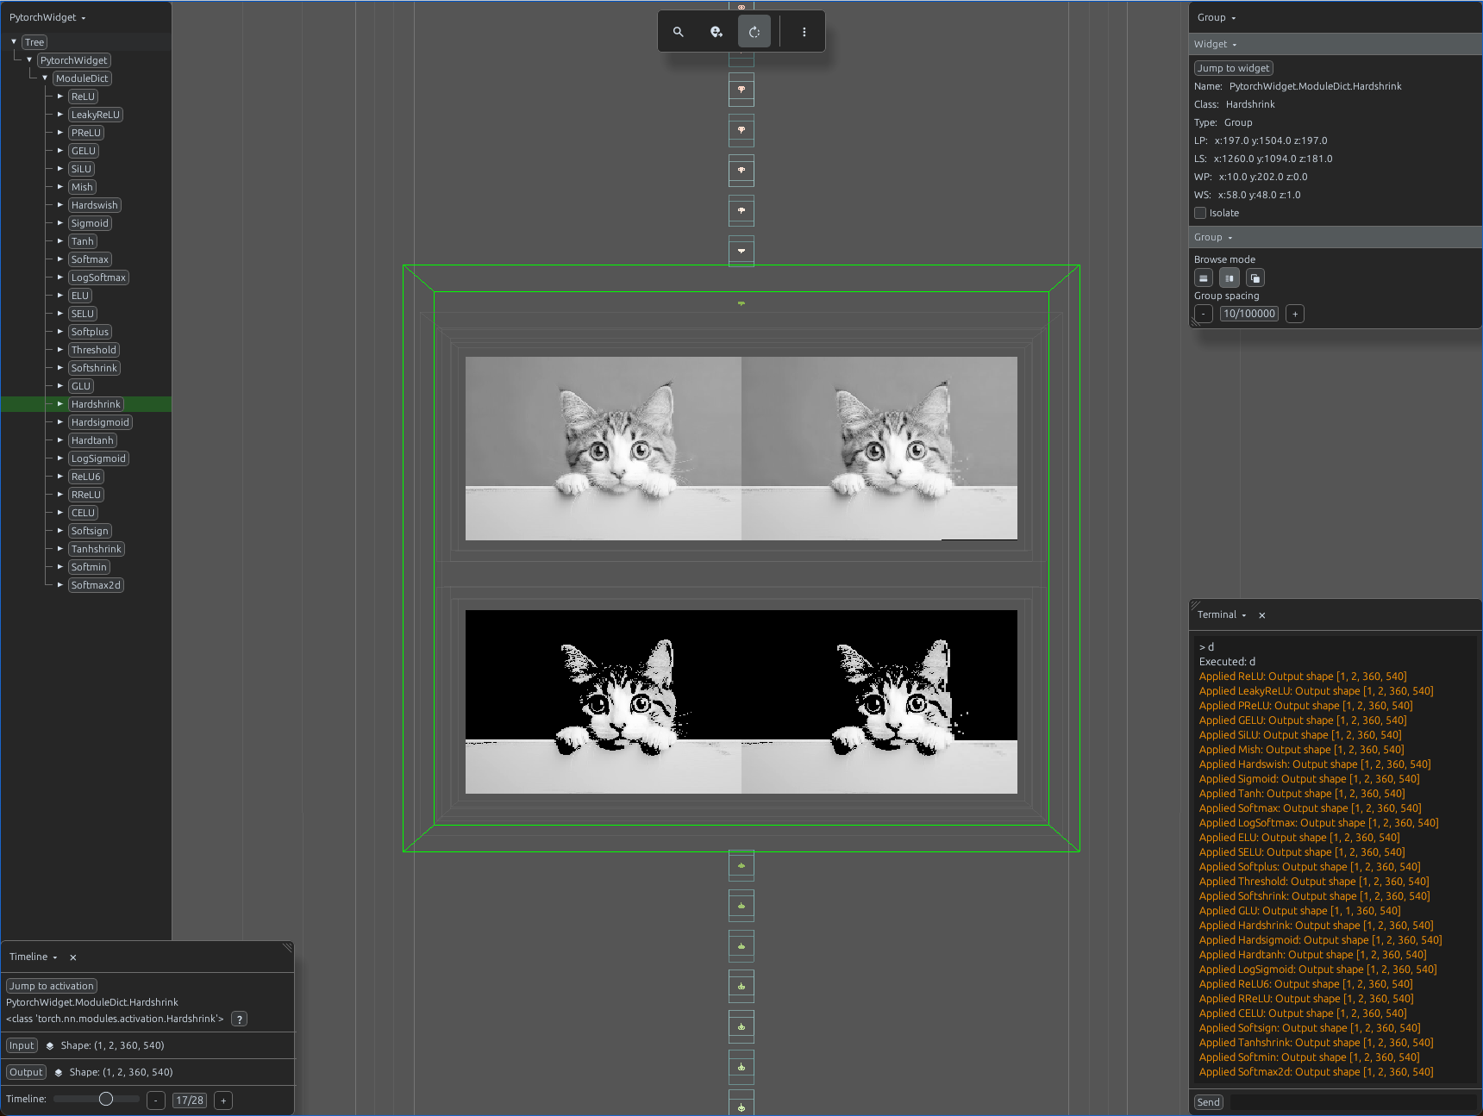The width and height of the screenshot is (1483, 1116).
Task: Expand the ReLU tree node
Action: click(x=60, y=97)
